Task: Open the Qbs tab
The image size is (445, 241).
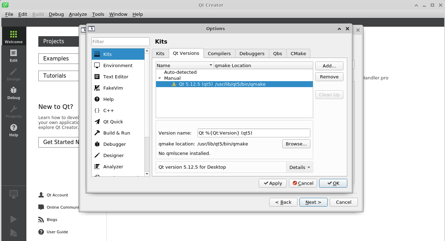Action: tap(278, 54)
